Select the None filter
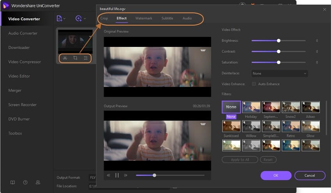The image size is (331, 193). pyautogui.click(x=231, y=107)
